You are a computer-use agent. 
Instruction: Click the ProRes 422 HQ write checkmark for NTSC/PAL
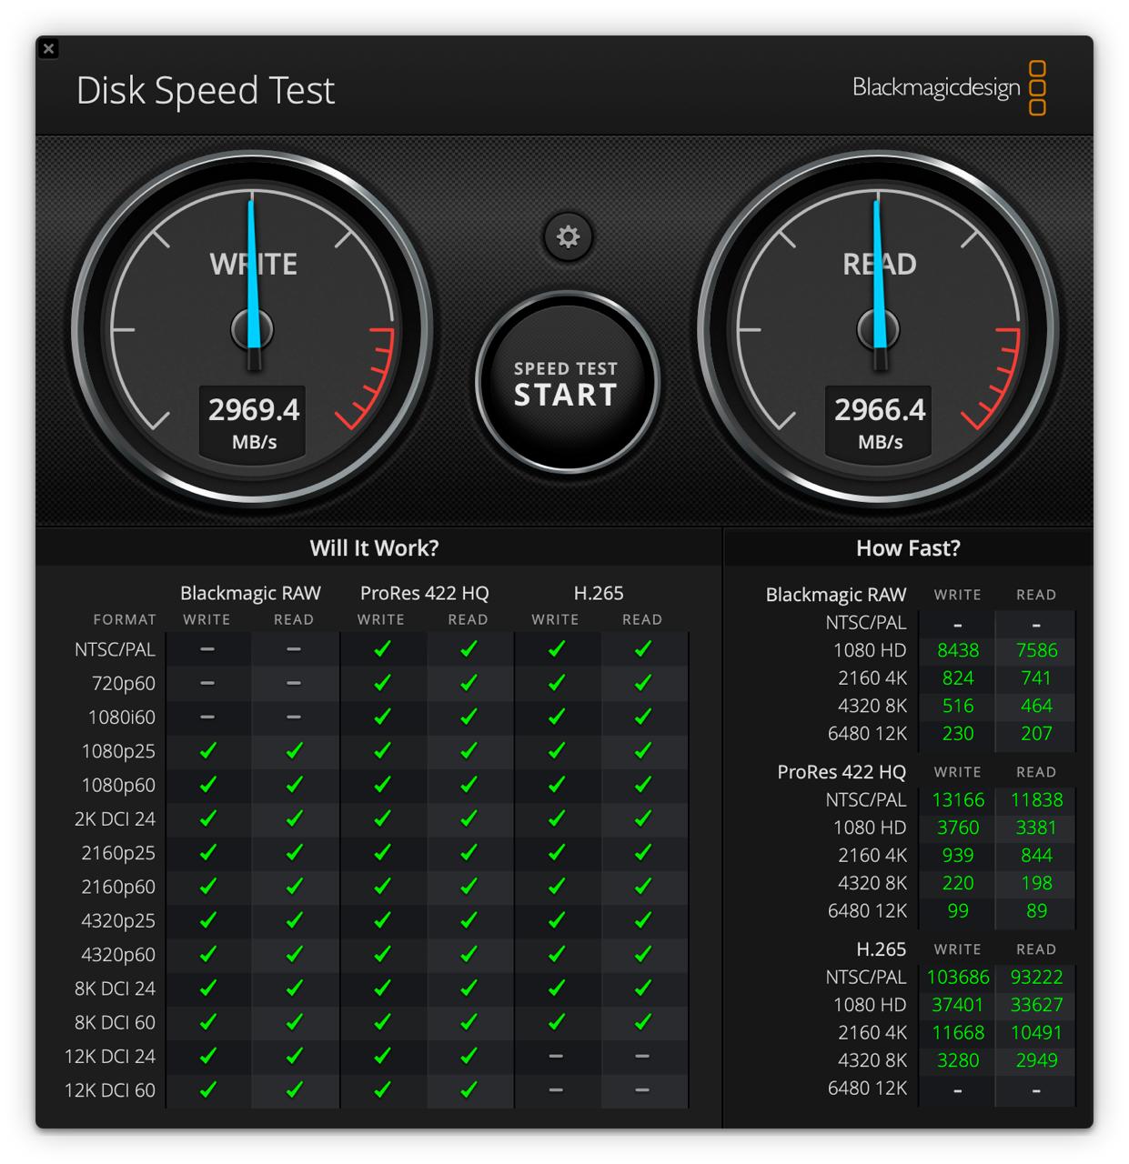pyautogui.click(x=382, y=648)
